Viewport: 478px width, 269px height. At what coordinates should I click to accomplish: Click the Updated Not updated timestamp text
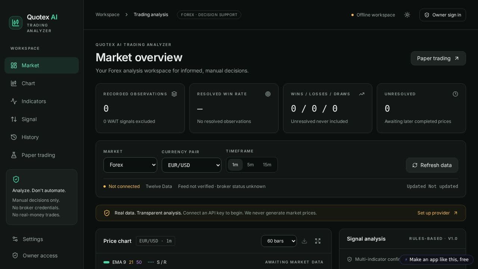pos(432,186)
